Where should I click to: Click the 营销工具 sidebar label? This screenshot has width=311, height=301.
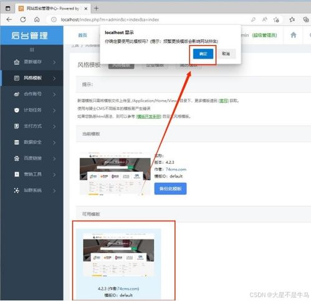pos(33,174)
